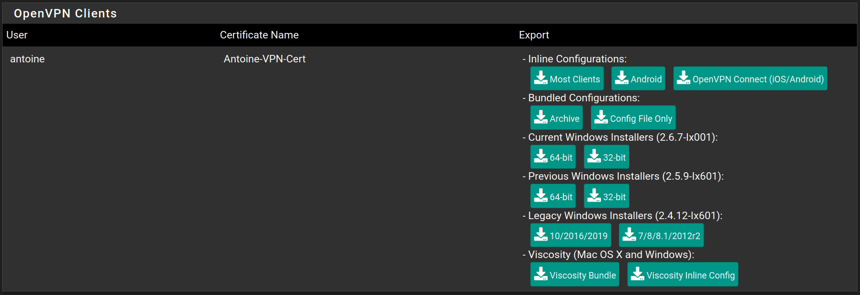The image size is (860, 295).
Task: Select the user name antoine
Action: pos(28,59)
